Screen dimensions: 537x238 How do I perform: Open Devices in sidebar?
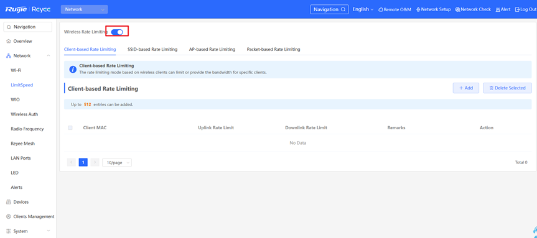click(x=21, y=202)
